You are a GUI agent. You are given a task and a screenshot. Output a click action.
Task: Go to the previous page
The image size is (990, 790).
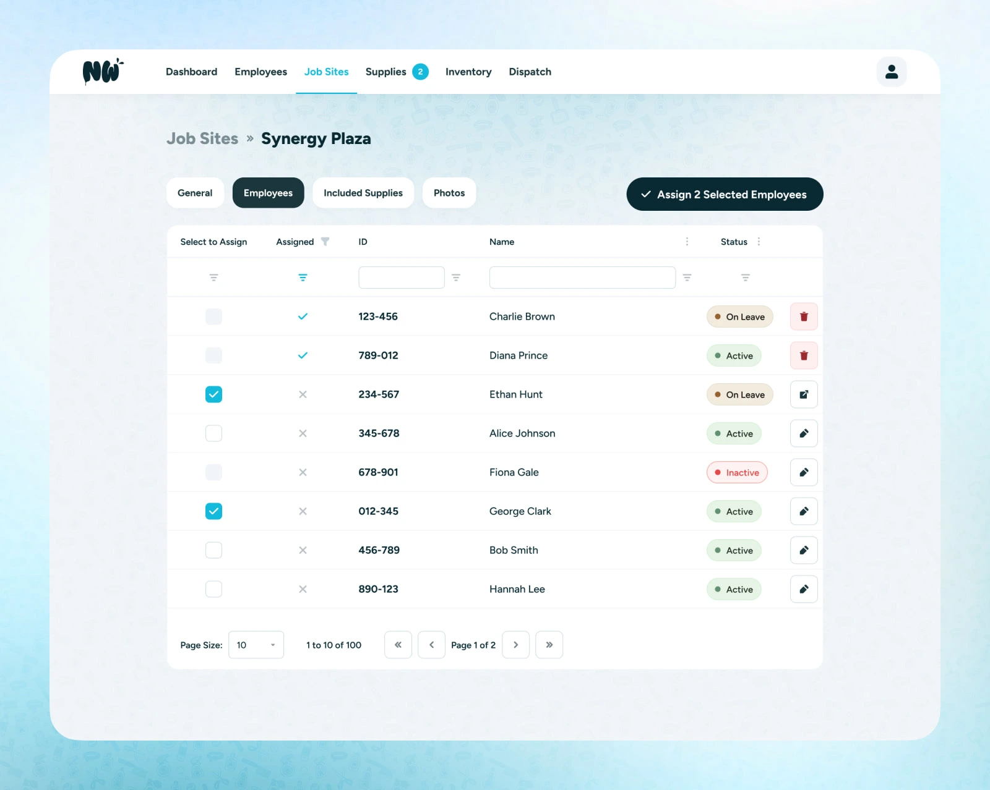[x=431, y=645]
